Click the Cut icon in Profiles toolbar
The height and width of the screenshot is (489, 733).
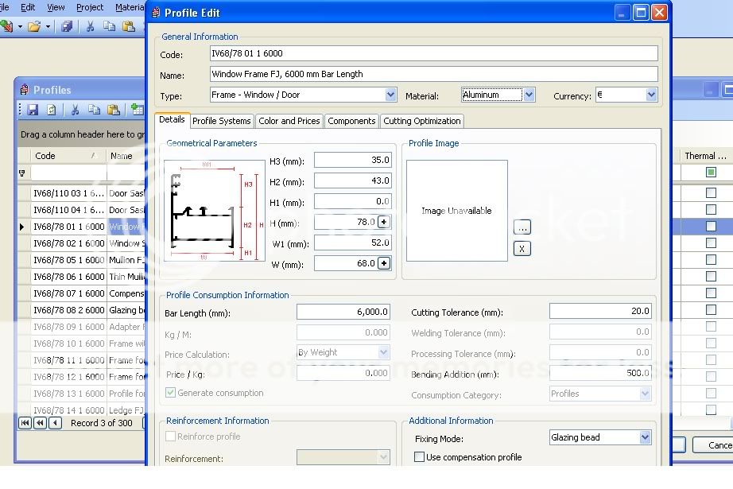(75, 111)
